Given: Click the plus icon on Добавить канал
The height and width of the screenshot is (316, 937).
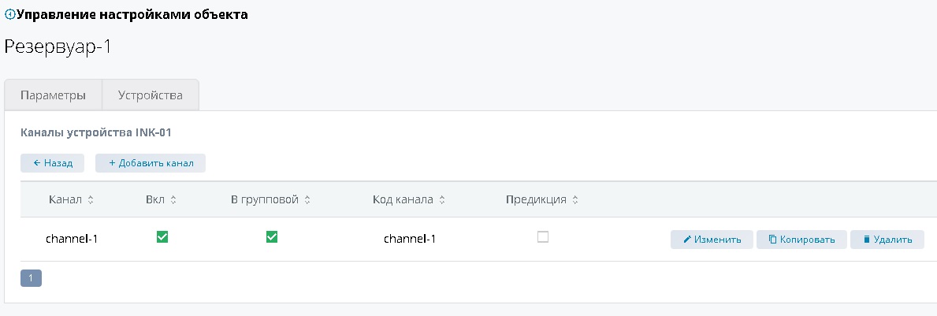Looking at the screenshot, I should (112, 163).
